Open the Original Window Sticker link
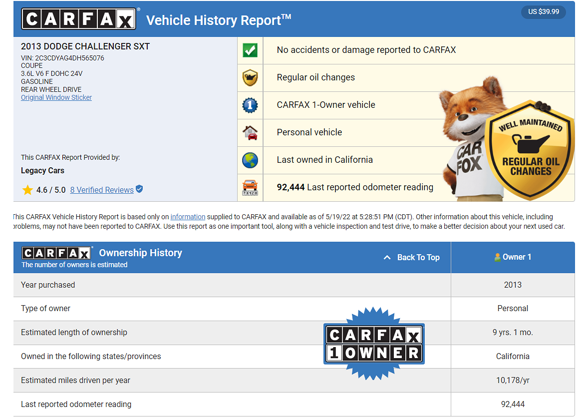The width and height of the screenshot is (588, 417). (x=56, y=98)
